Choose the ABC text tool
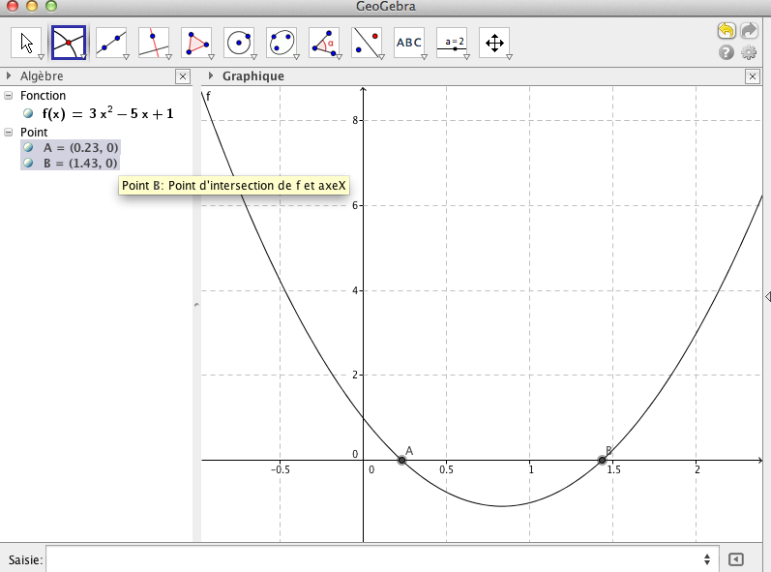This screenshot has width=771, height=572. pyautogui.click(x=409, y=42)
